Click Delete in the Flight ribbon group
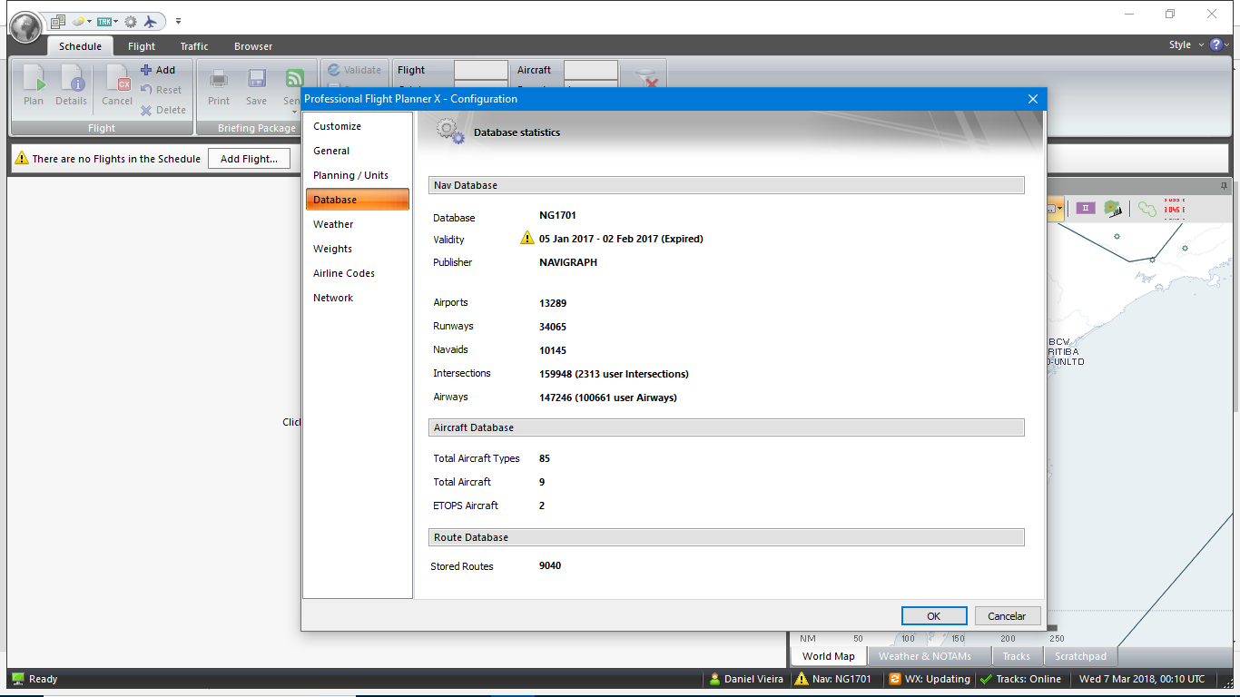 tap(162, 110)
